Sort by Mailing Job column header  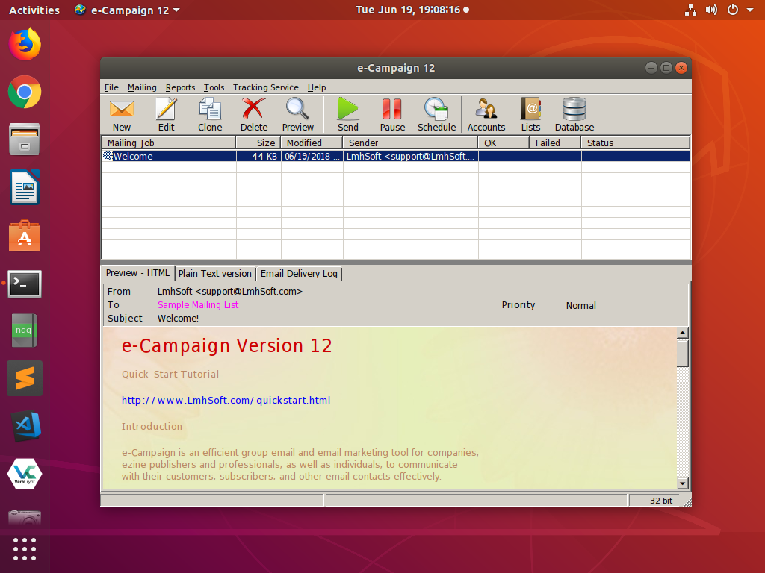(168, 143)
